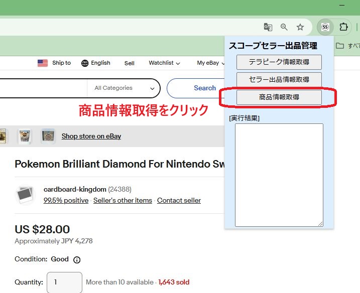The height and width of the screenshot is (293, 360).
Task: Click テラピーク情報取得 button
Action: click(279, 62)
